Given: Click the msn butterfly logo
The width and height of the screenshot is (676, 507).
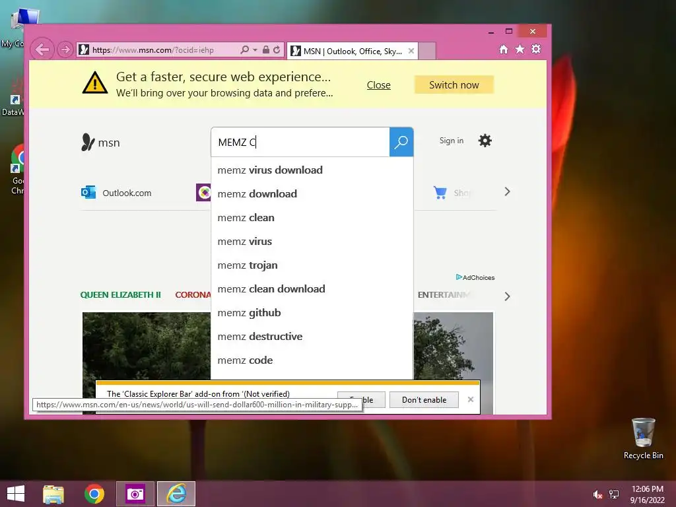Looking at the screenshot, I should pyautogui.click(x=100, y=143).
